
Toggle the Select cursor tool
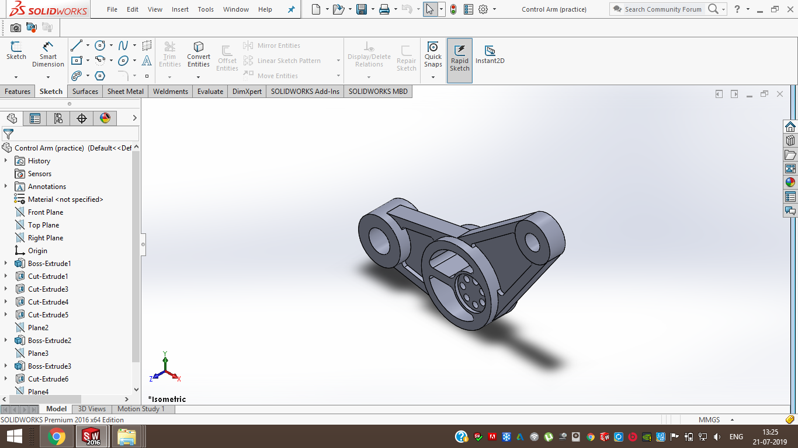430,9
